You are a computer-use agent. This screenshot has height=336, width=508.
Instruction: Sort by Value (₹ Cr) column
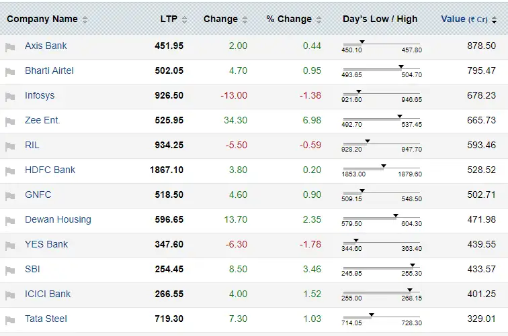point(464,19)
